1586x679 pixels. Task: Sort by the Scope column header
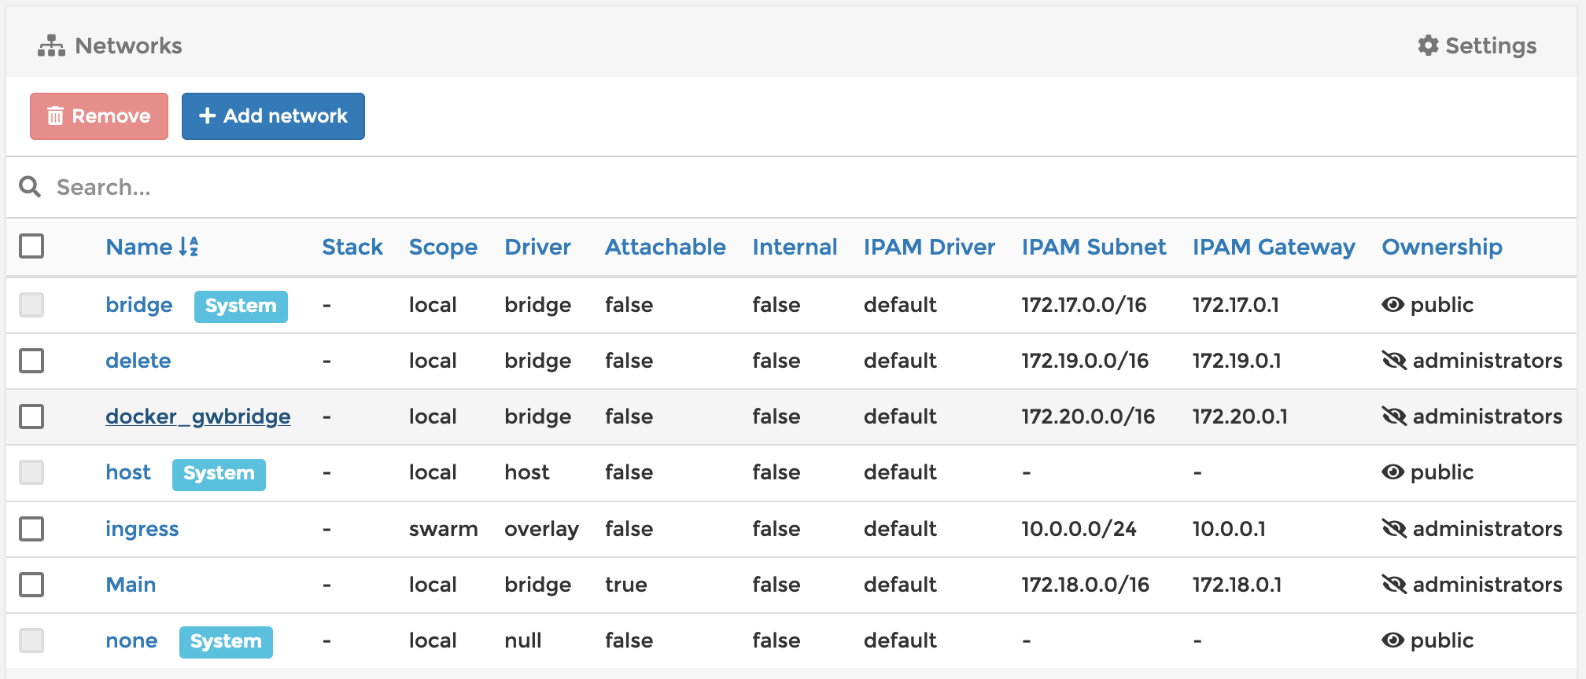coord(443,247)
